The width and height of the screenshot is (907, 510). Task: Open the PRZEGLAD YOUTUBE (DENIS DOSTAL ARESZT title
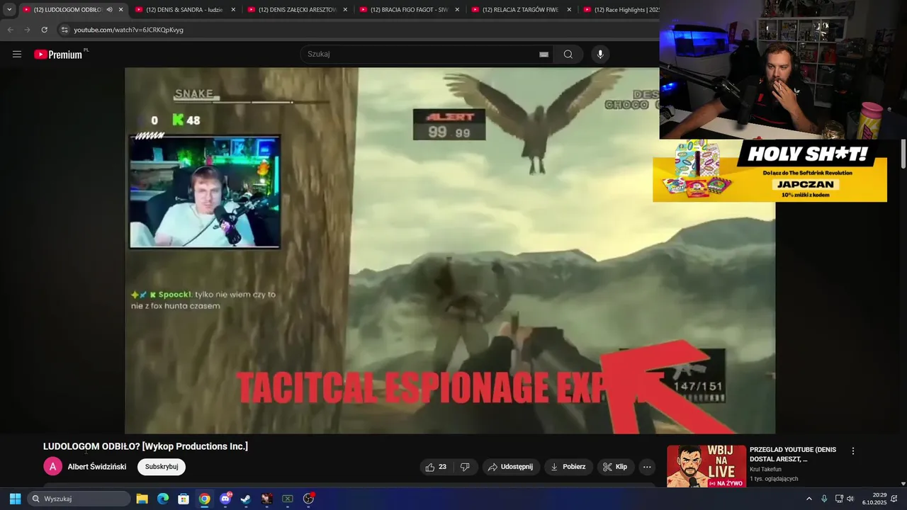pyautogui.click(x=793, y=454)
